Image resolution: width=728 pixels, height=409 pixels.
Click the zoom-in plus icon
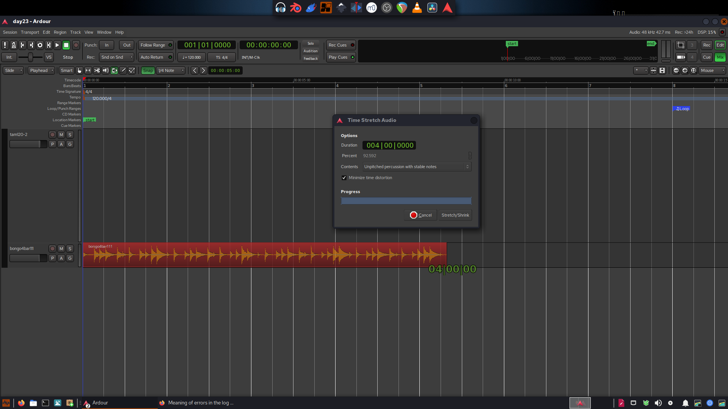(685, 70)
